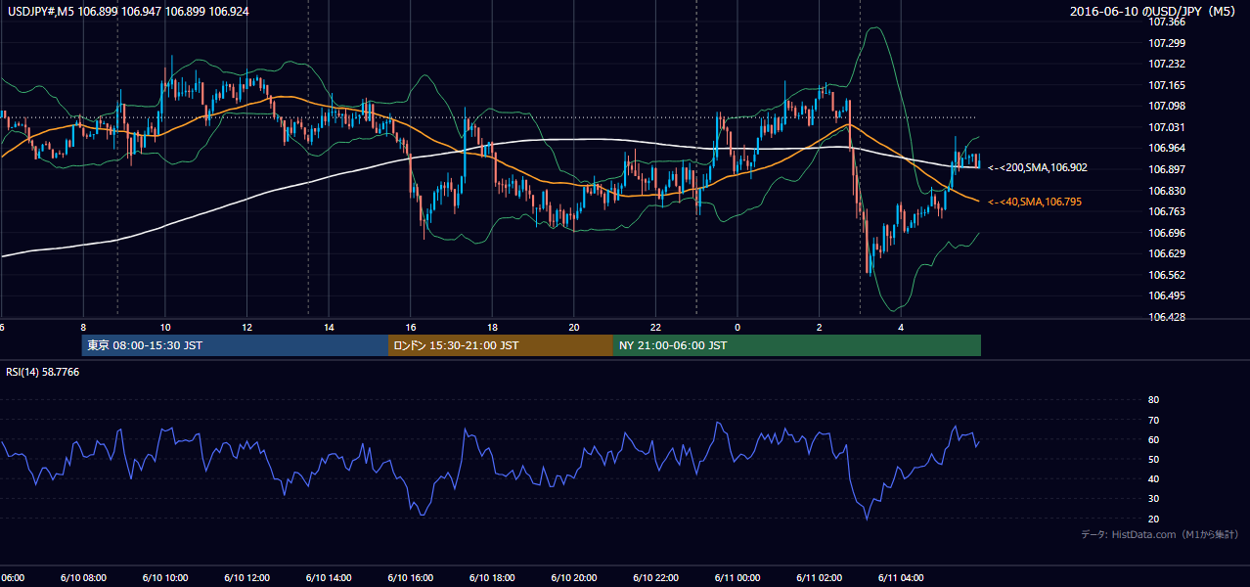Image resolution: width=1250 pixels, height=587 pixels.
Task: Click the chart heading '2016-06-10 のUSD/JPY（M5）'
Action: click(x=1154, y=12)
